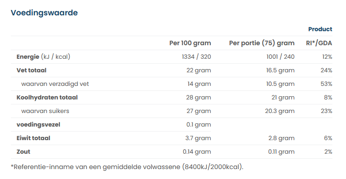The width and height of the screenshot is (346, 179).
Task: Select the Energie (kJ / kcal) row label
Action: coord(43,57)
